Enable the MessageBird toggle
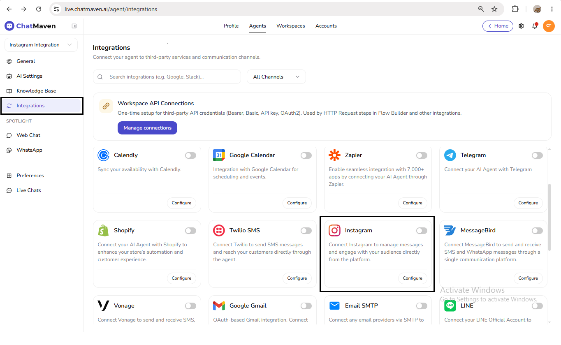 click(537, 231)
